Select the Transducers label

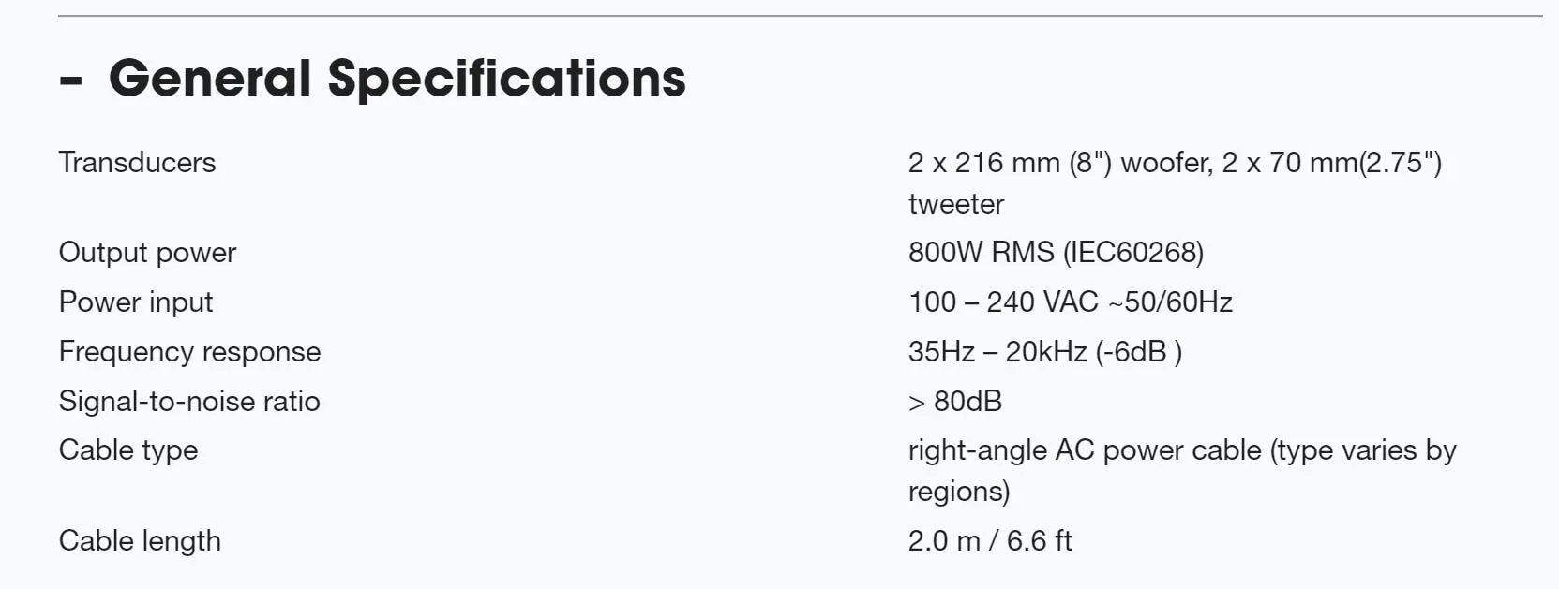coord(137,162)
